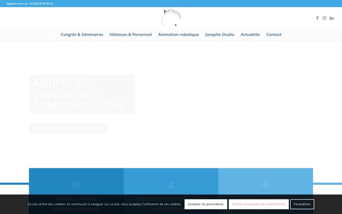Open the LinkedIn social icon
The image size is (342, 214).
(x=332, y=18)
